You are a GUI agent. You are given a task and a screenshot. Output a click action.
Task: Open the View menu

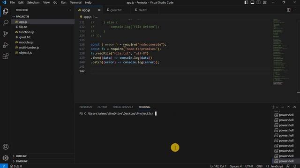coord(46,2)
